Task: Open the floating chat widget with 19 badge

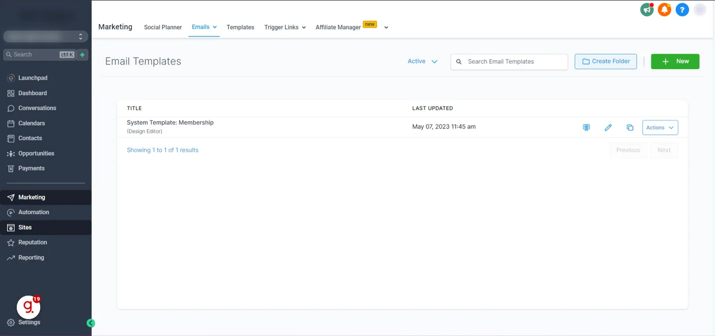Action: coord(29,307)
